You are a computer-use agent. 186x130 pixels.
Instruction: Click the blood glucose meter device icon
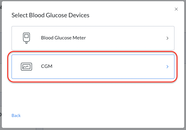tap(26, 38)
